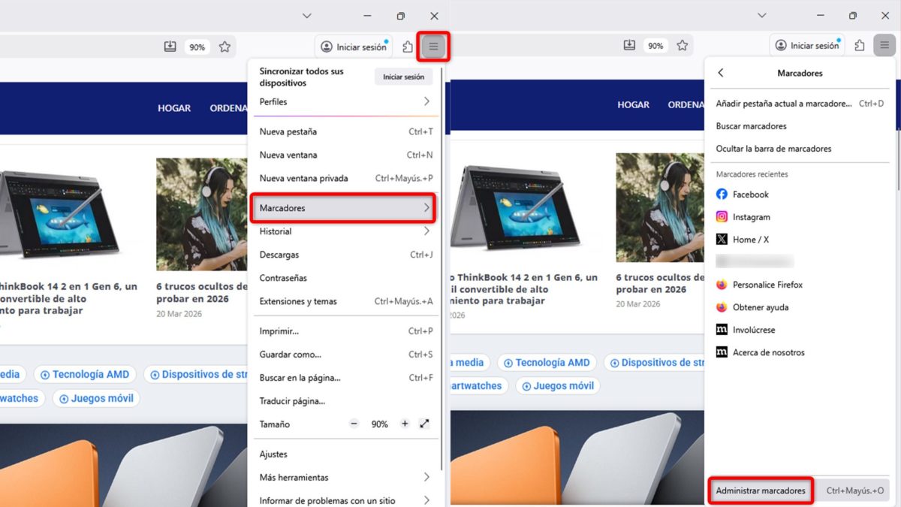Screen dimensions: 901x507
Task: Open Dispositivos de str tag, left window
Action: tap(195, 374)
